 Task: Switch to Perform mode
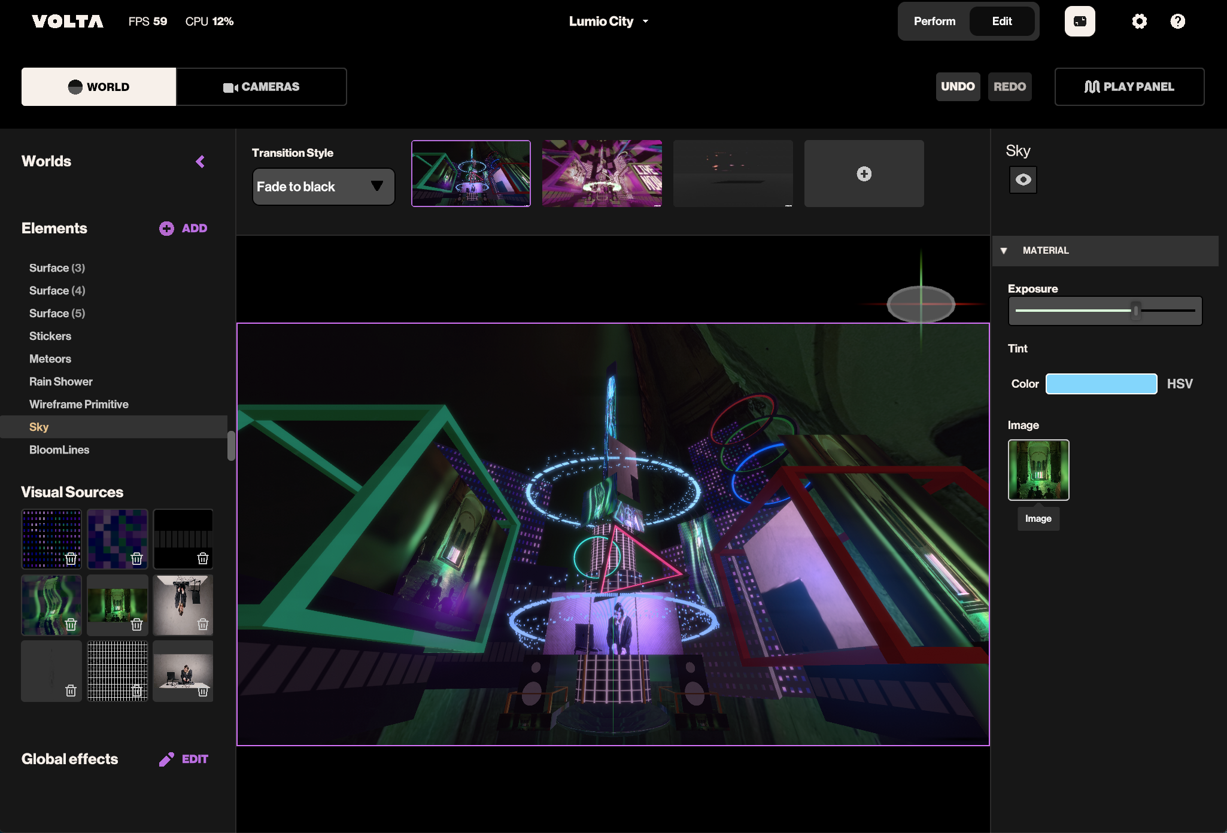934,22
